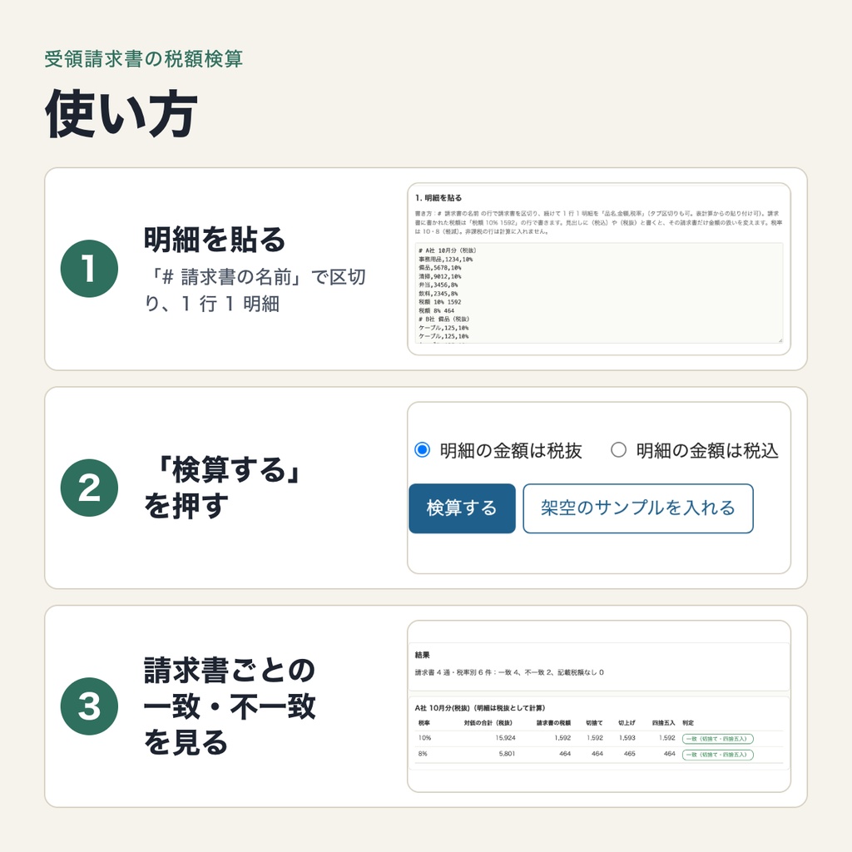The height and width of the screenshot is (852, 852).
Task: Click the A社 10月分(税抜) result heading
Action: (x=480, y=707)
